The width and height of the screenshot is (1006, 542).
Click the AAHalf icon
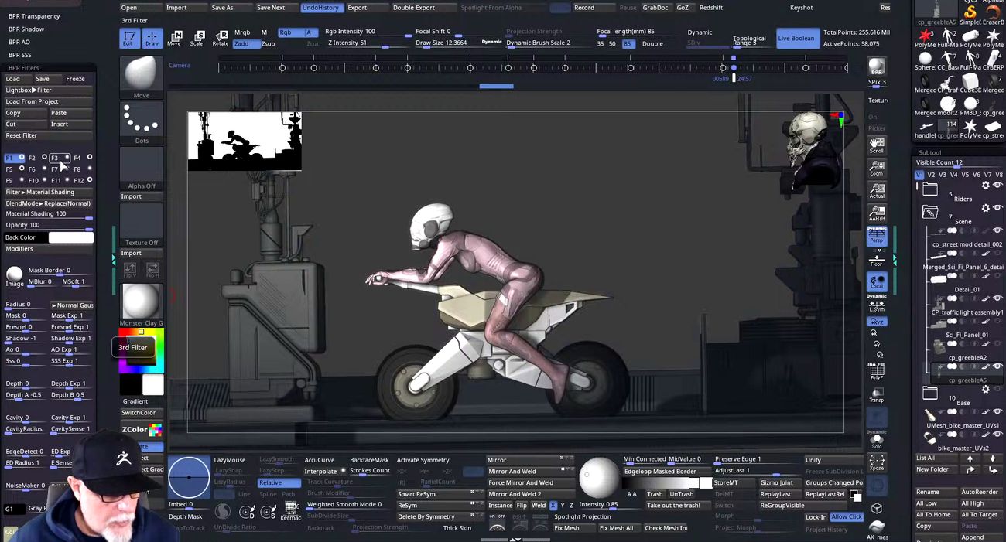click(876, 213)
